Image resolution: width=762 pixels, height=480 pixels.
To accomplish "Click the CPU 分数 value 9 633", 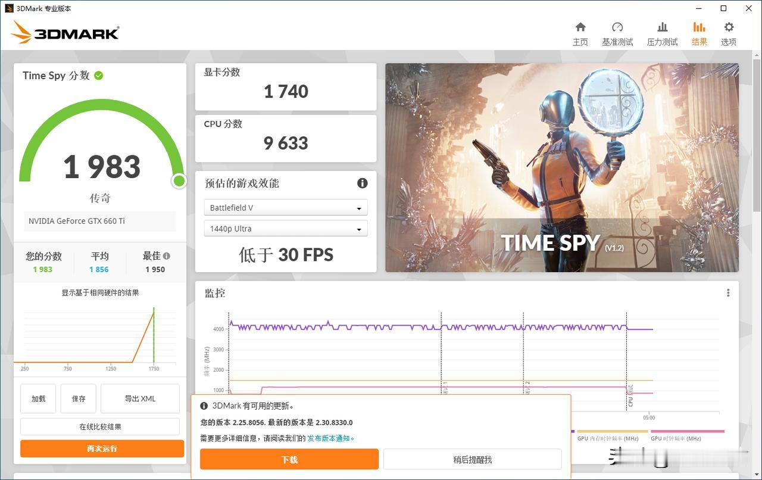I will [x=286, y=143].
